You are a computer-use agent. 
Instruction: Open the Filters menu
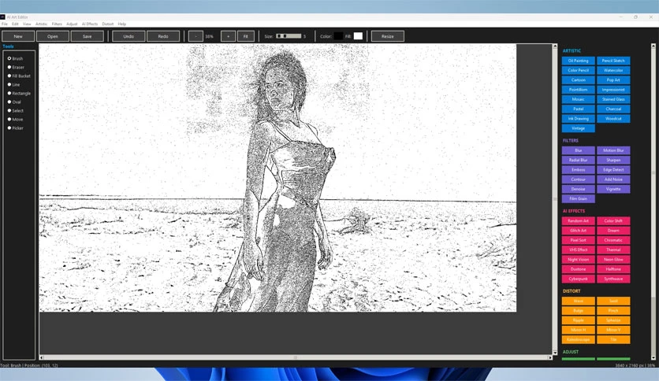(x=57, y=24)
